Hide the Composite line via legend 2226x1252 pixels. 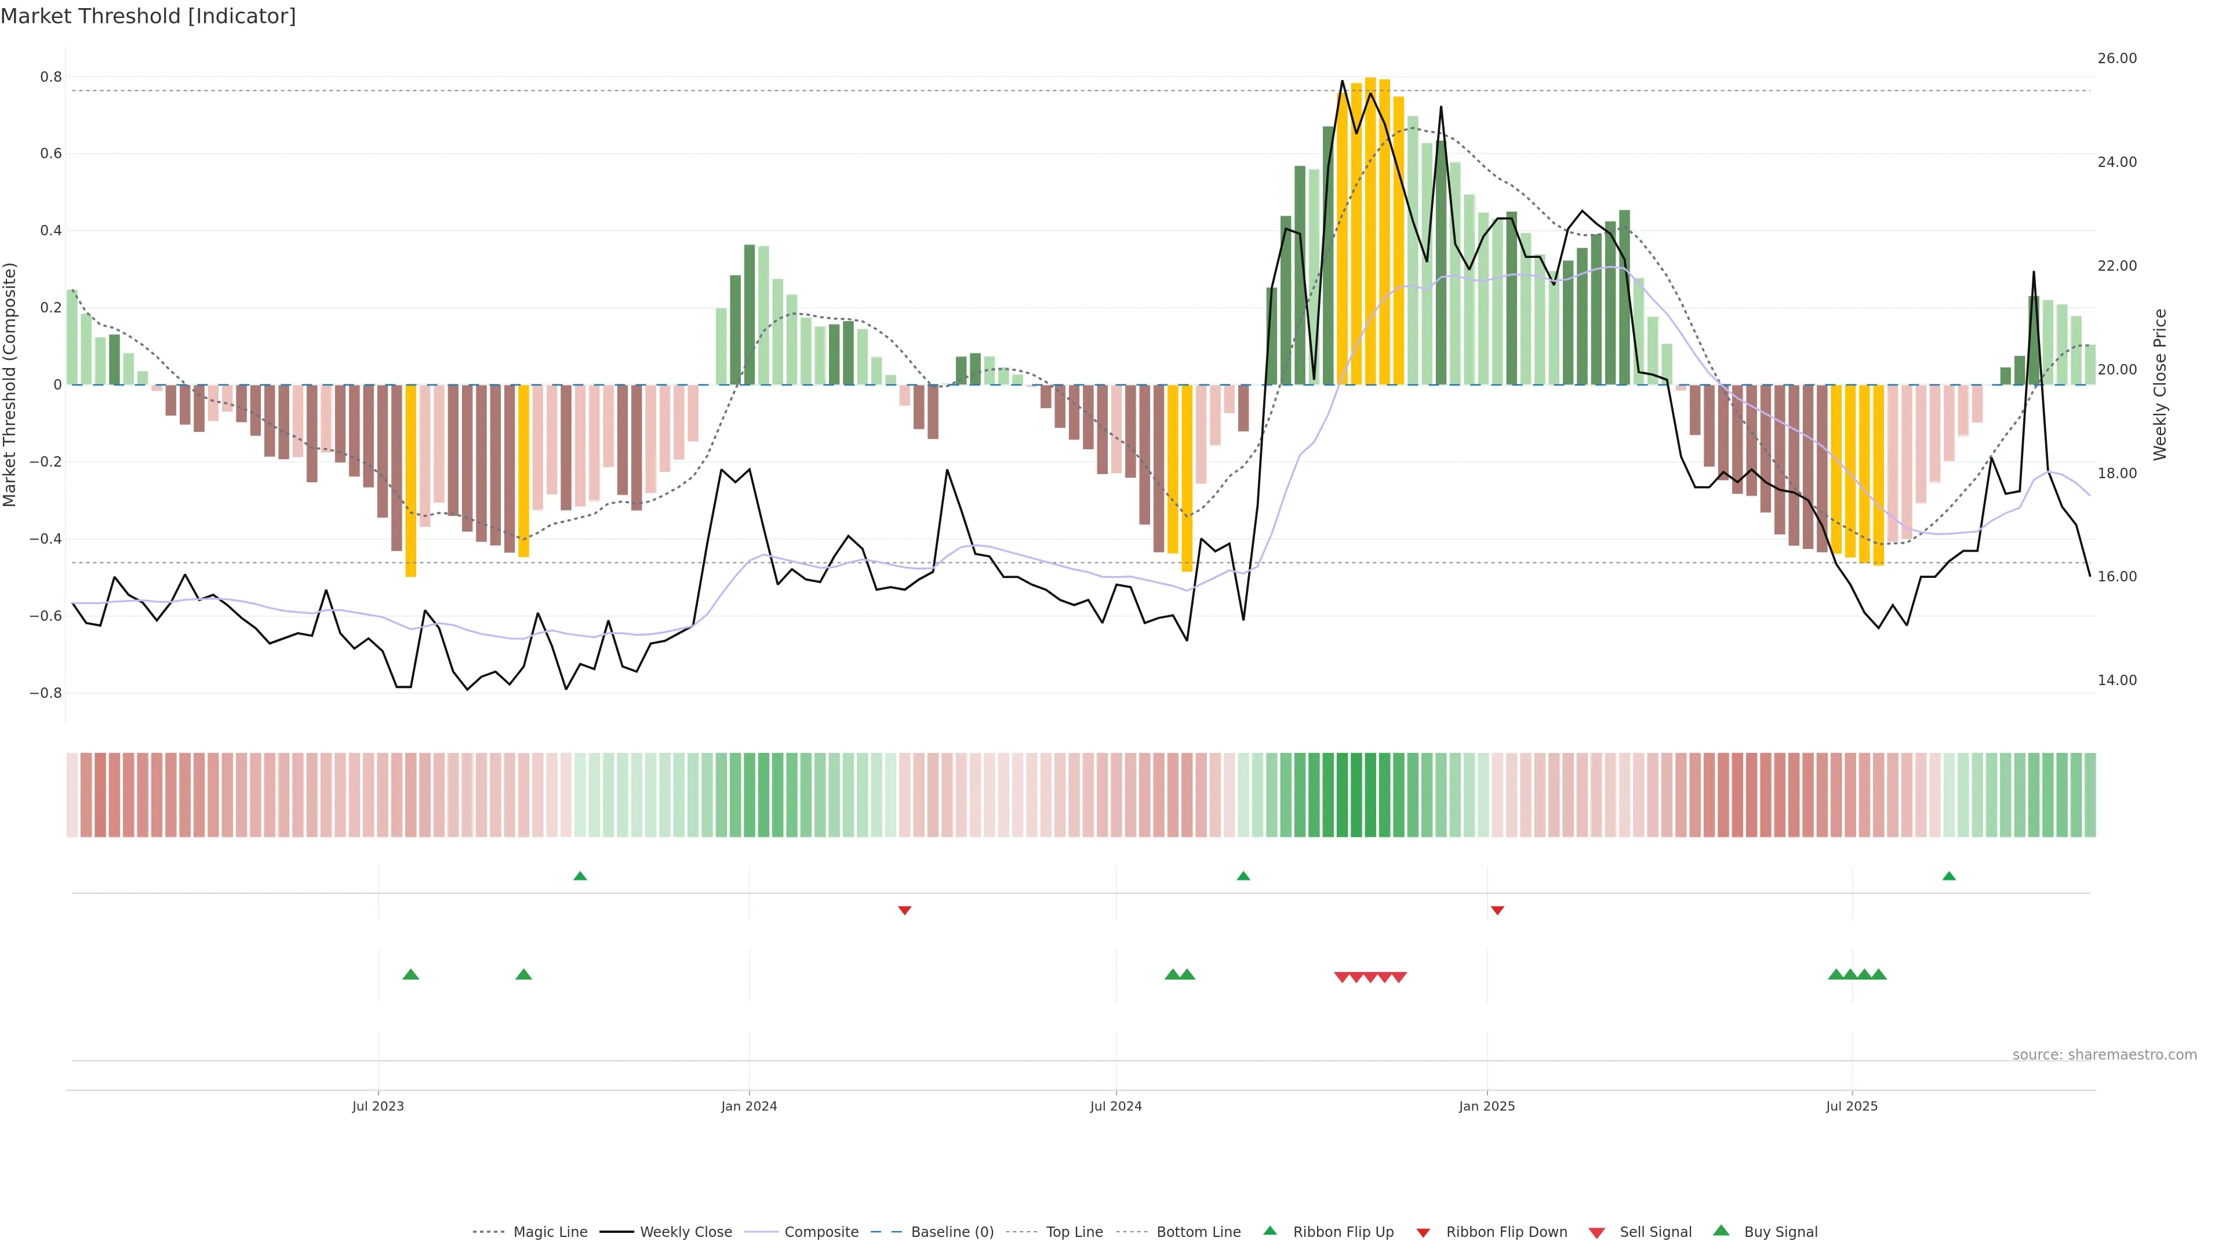pyautogui.click(x=821, y=1232)
